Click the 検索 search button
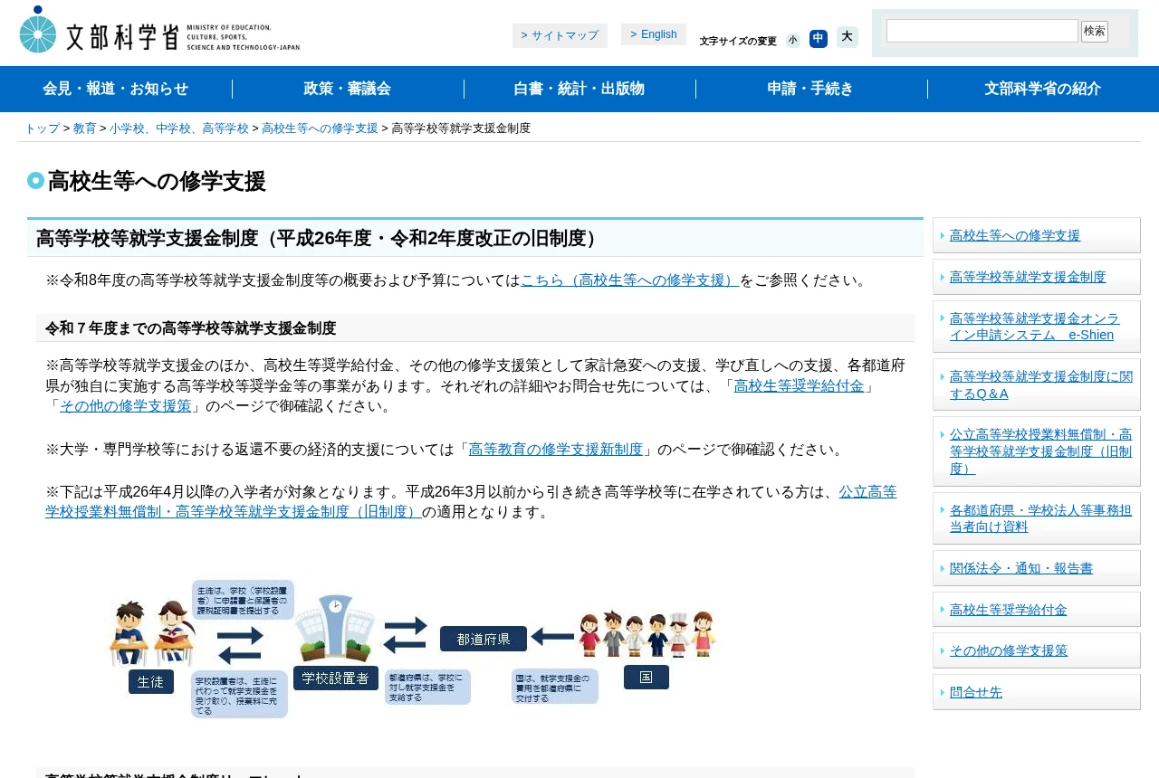This screenshot has height=778, width=1159. coord(1095,32)
